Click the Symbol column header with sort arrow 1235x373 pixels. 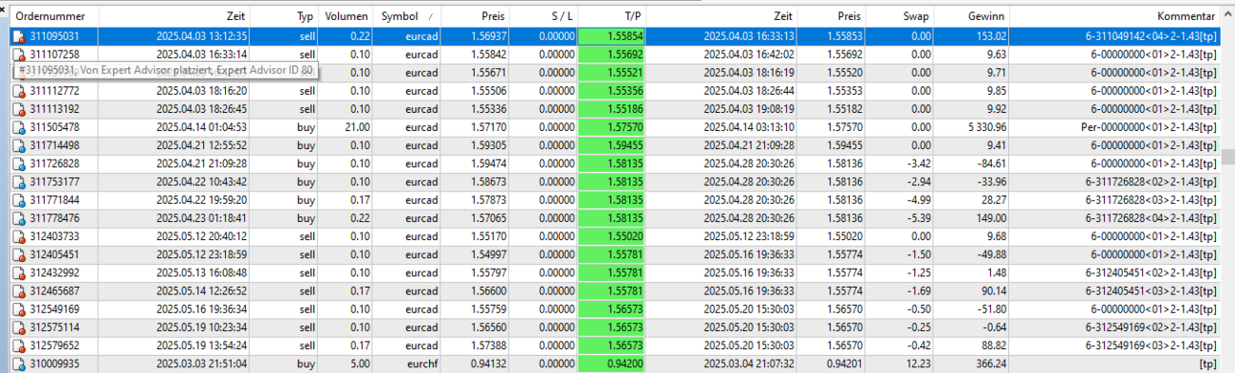tap(406, 16)
